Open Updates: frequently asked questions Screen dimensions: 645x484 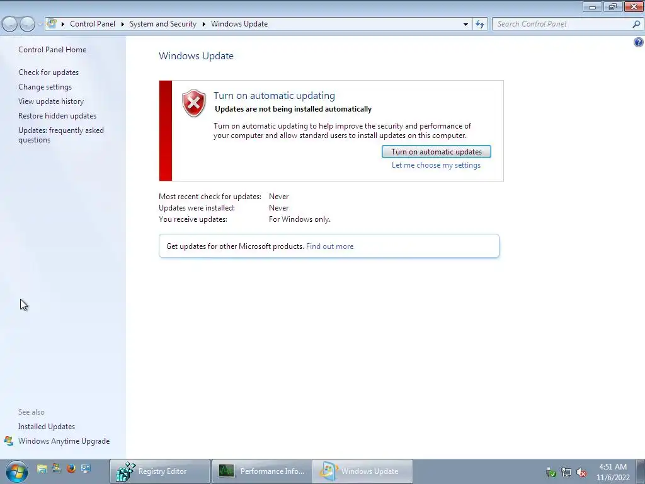pos(61,135)
